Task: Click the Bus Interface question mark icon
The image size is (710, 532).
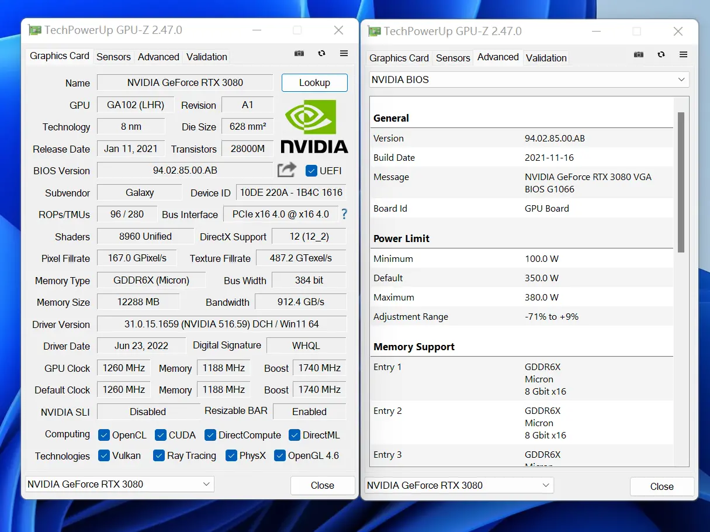Action: click(344, 214)
